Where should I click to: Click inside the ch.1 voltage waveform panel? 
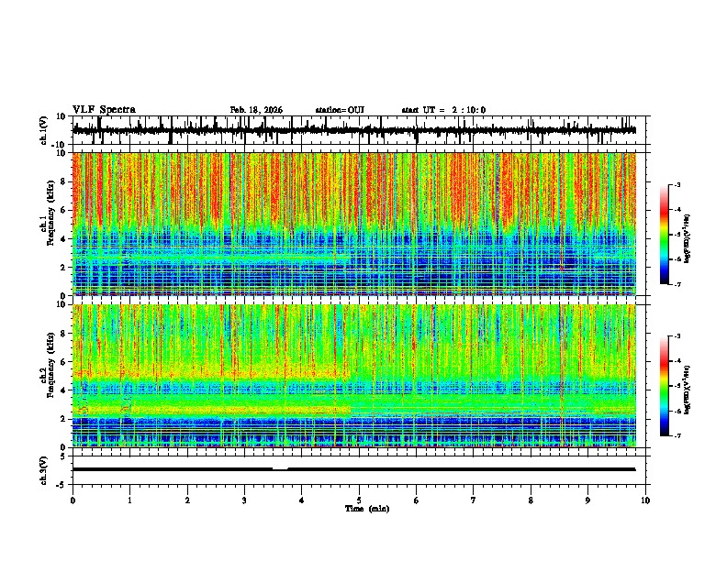(359, 130)
